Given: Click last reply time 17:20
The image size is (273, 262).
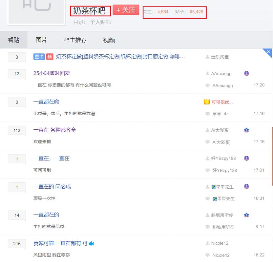Looking at the screenshot, I should 259,85.
